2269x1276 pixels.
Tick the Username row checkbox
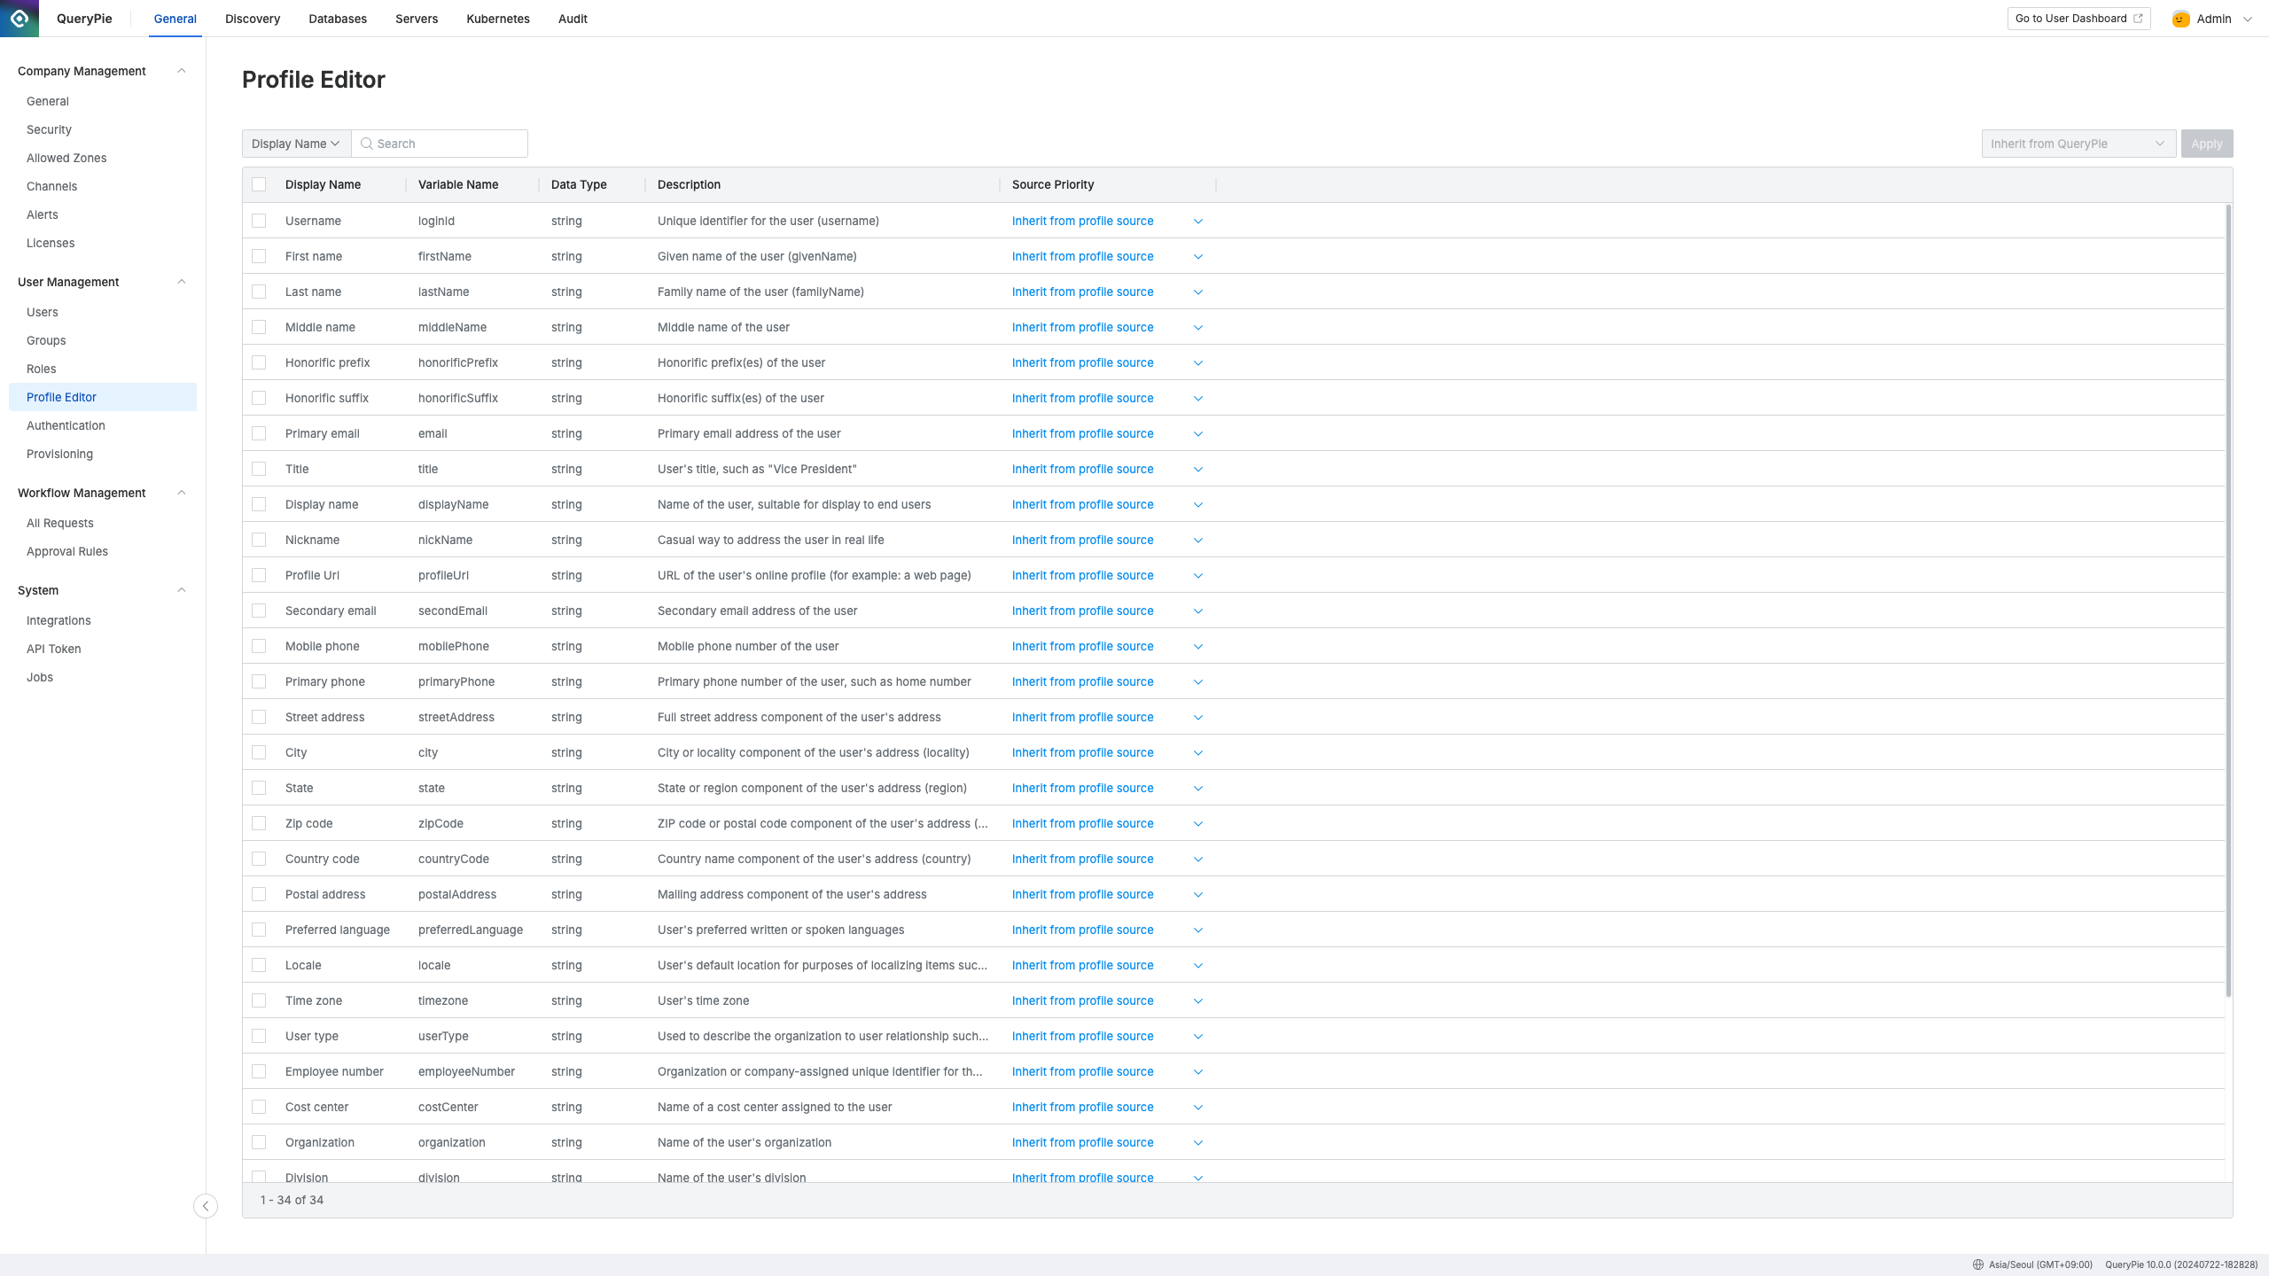[x=259, y=221]
